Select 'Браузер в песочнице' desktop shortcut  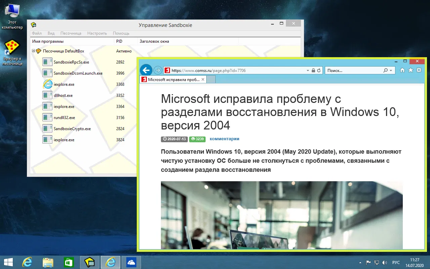(x=12, y=53)
